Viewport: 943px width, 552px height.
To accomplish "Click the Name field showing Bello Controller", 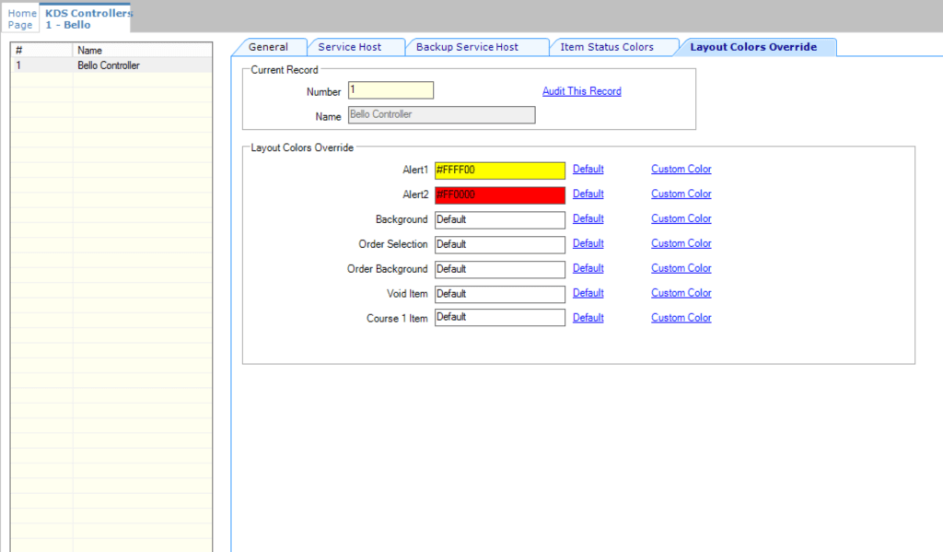I will [x=441, y=114].
